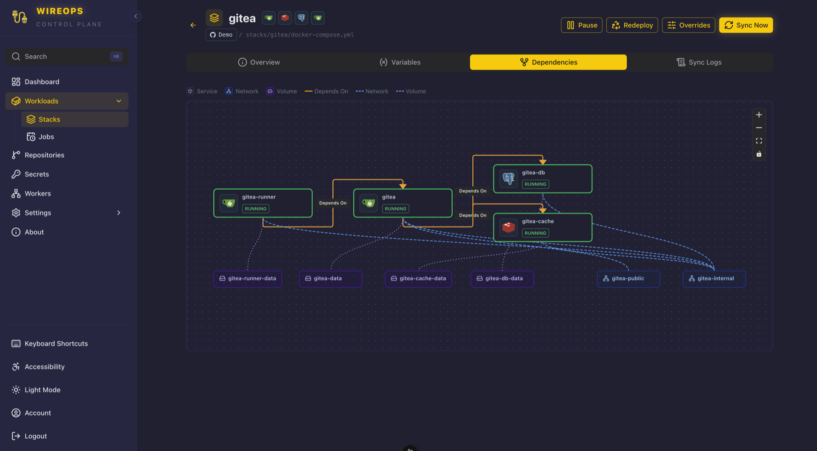817x451 pixels.
Task: Select the gitea-public network node
Action: click(x=628, y=279)
